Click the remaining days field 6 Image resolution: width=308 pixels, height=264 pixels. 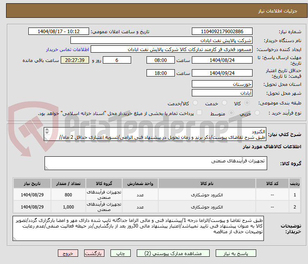117,60
